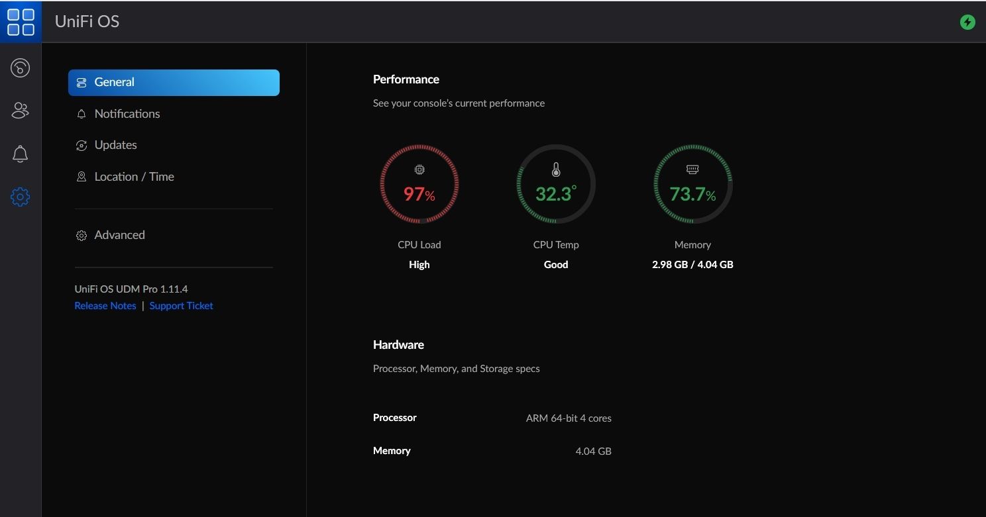Click 'See your console's current performance' text
Image resolution: width=986 pixels, height=517 pixels.
pos(459,103)
